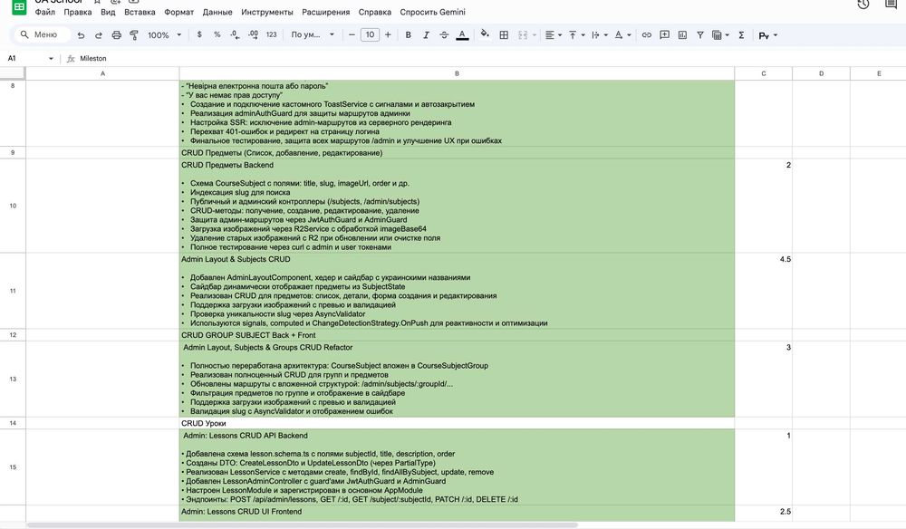Open the Google Sheets home icon
The width and height of the screenshot is (906, 529).
pos(19,7)
